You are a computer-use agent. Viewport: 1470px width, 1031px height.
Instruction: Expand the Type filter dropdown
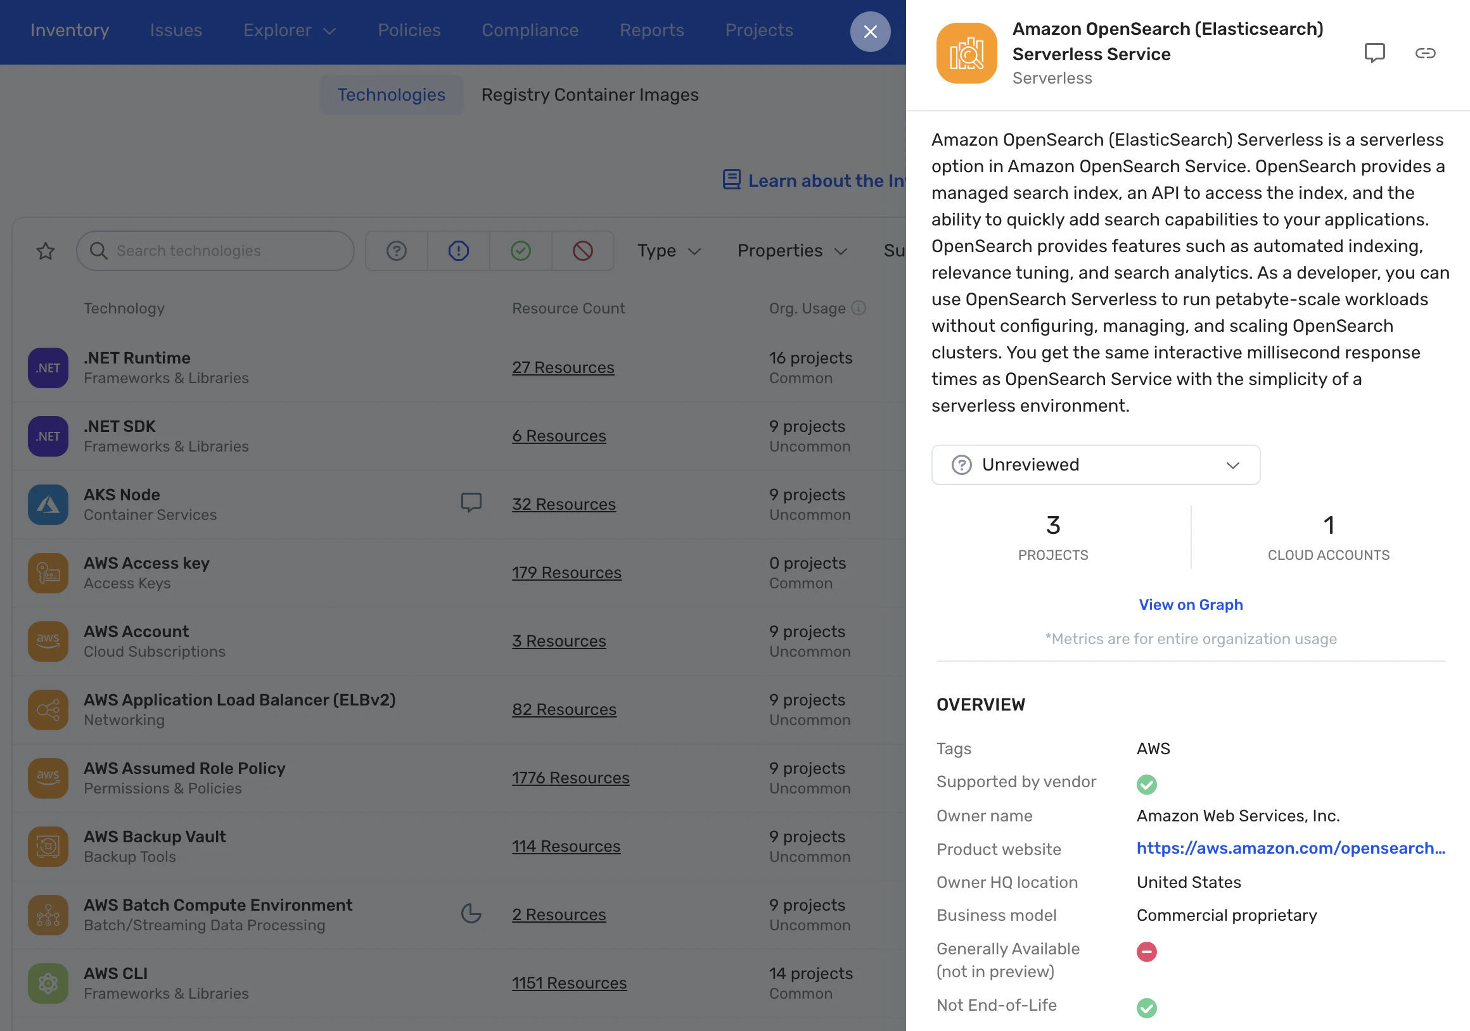point(669,251)
